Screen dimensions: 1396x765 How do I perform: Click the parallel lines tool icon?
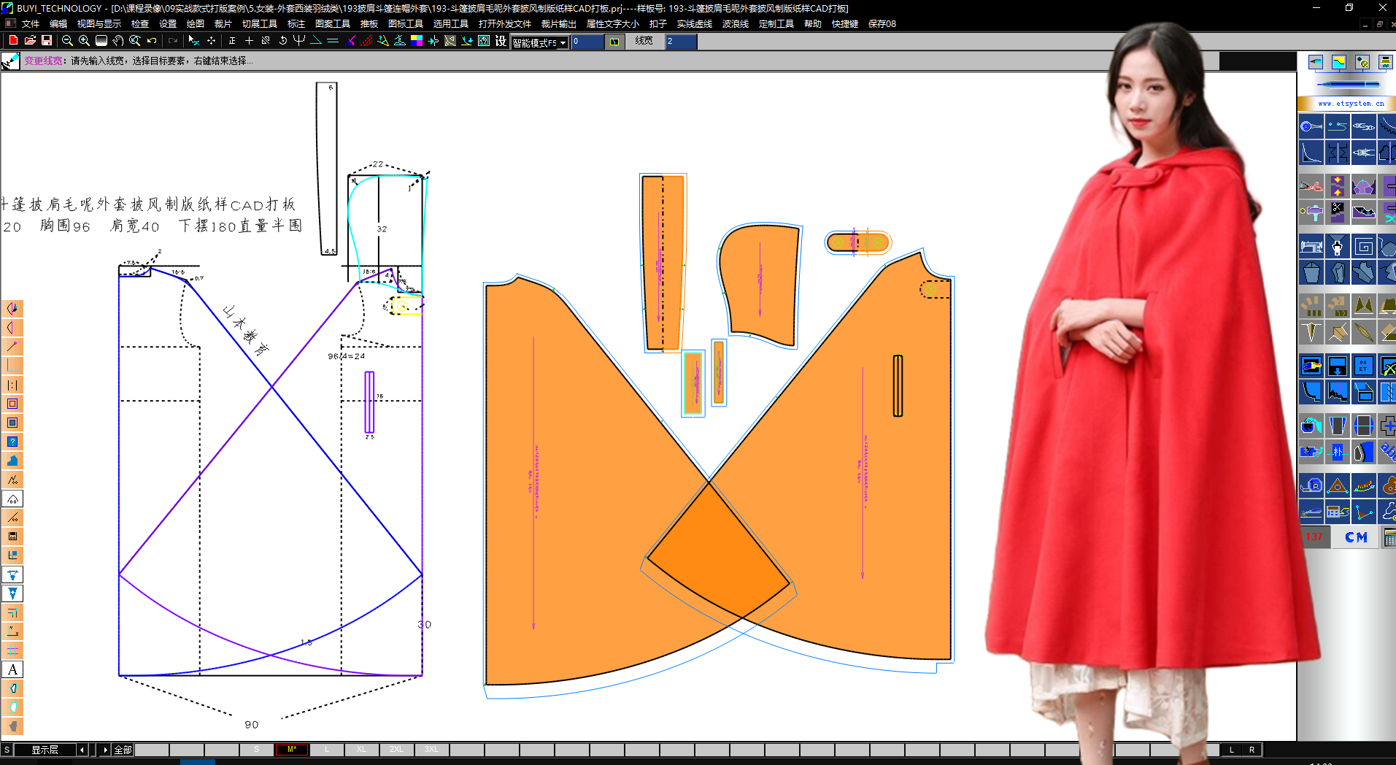(x=333, y=41)
